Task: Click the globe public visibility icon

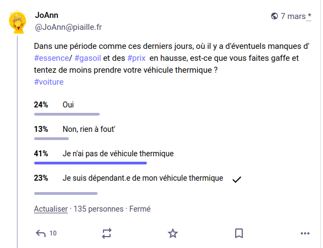Action: [x=274, y=16]
